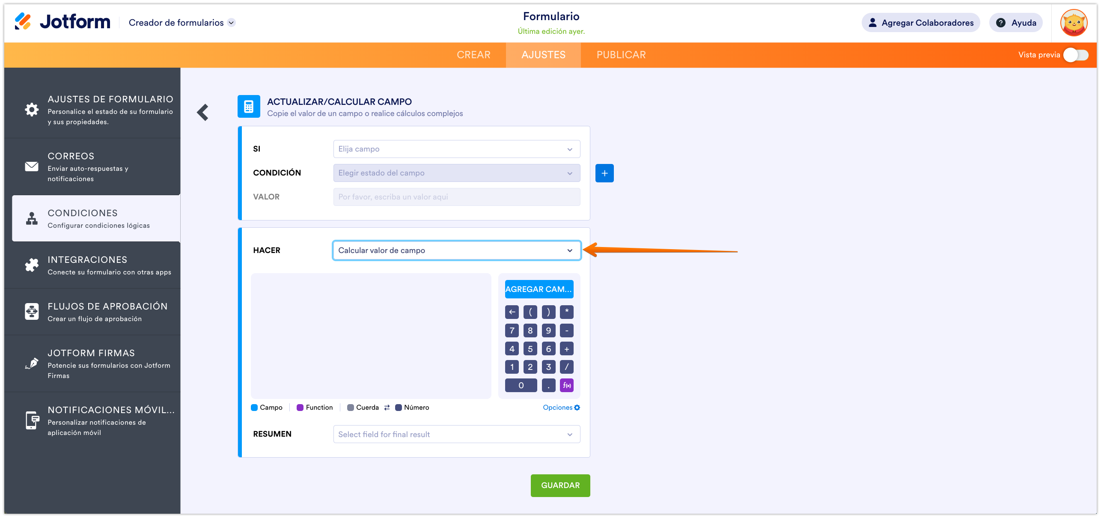Switch to the CREAR tab

coord(473,55)
